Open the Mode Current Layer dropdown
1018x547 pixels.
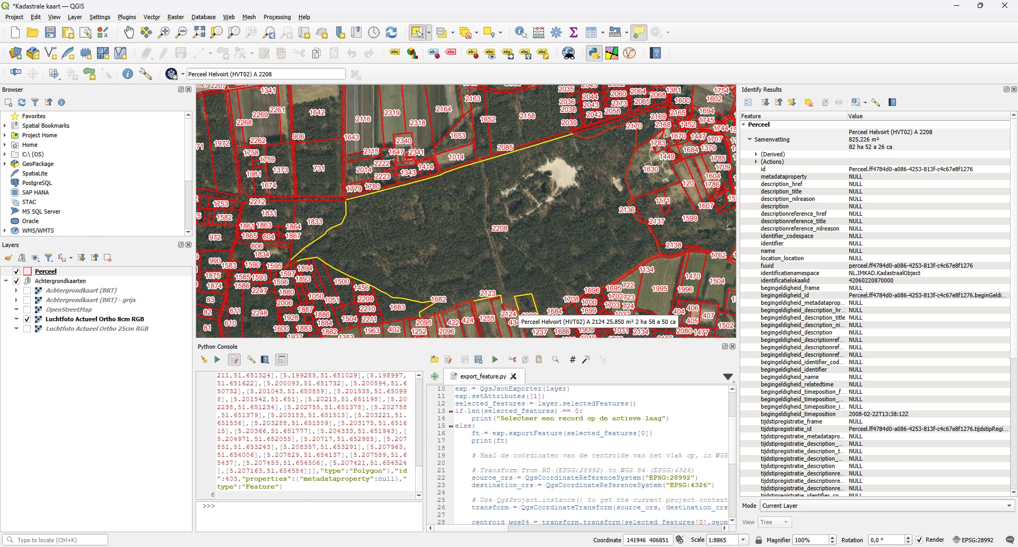(887, 506)
